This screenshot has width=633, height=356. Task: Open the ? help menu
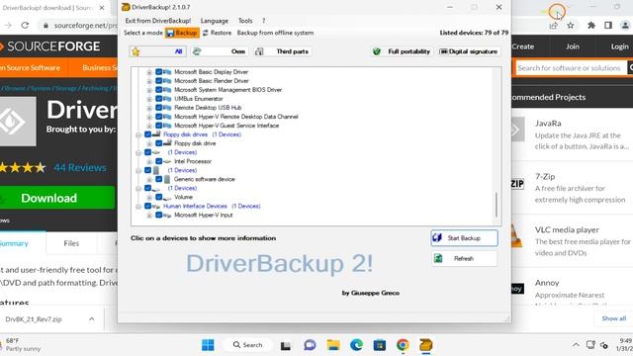point(264,21)
